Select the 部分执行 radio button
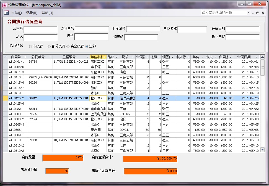 49,46
